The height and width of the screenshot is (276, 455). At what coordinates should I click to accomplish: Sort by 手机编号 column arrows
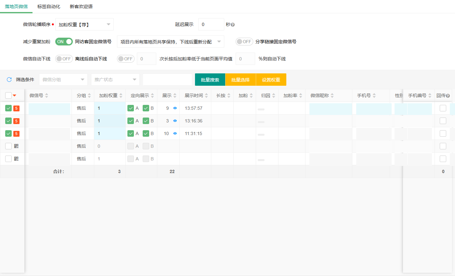430,95
